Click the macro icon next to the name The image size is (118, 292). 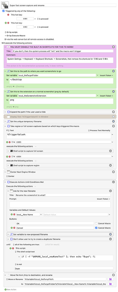[5, 5]
